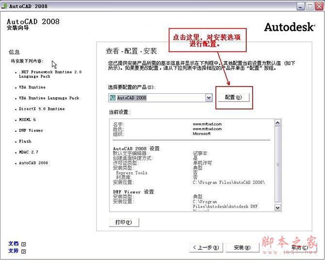Minimize the AutoCAD 2008 setup window
Viewport: 325px width, 260px height.
pyautogui.click(x=301, y=6)
